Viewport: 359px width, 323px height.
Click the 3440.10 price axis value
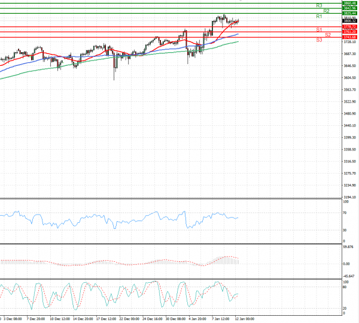[350, 125]
